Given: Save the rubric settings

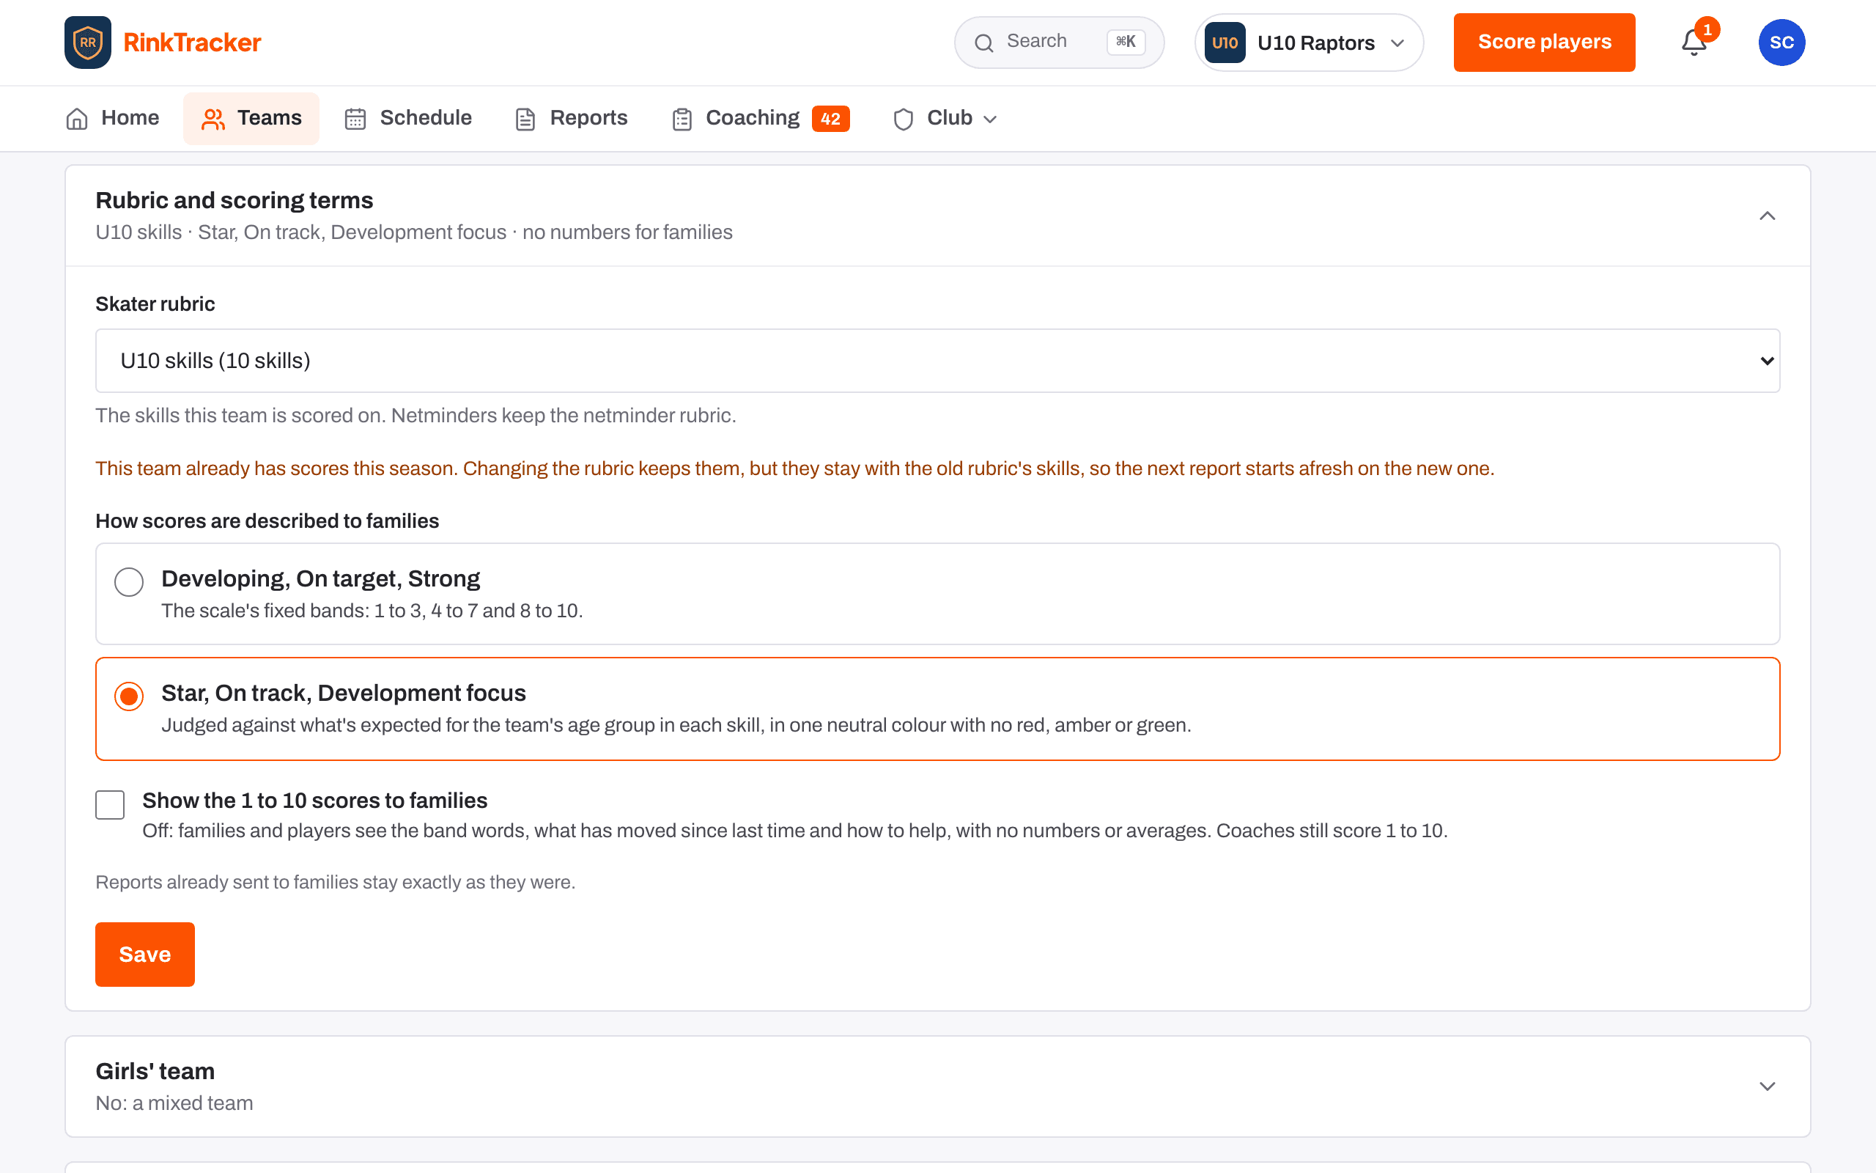Looking at the screenshot, I should coord(145,955).
